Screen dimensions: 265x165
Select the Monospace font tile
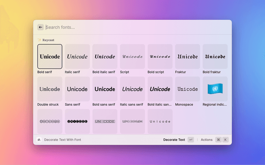pyautogui.click(x=188, y=89)
